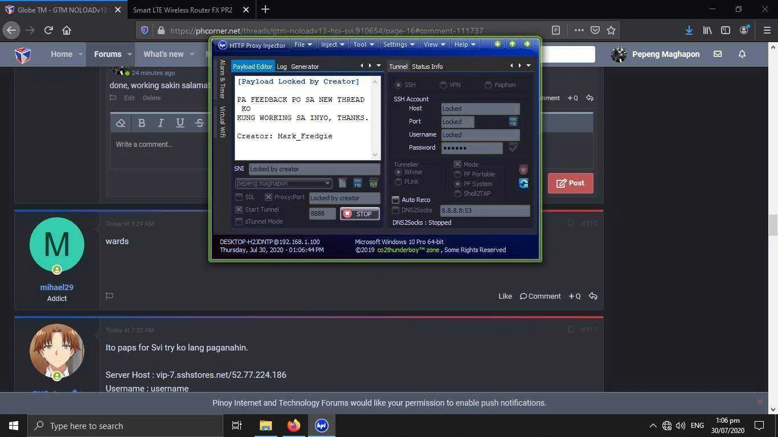Open the Virtual Wifi side tab
The image size is (778, 437).
222,122
